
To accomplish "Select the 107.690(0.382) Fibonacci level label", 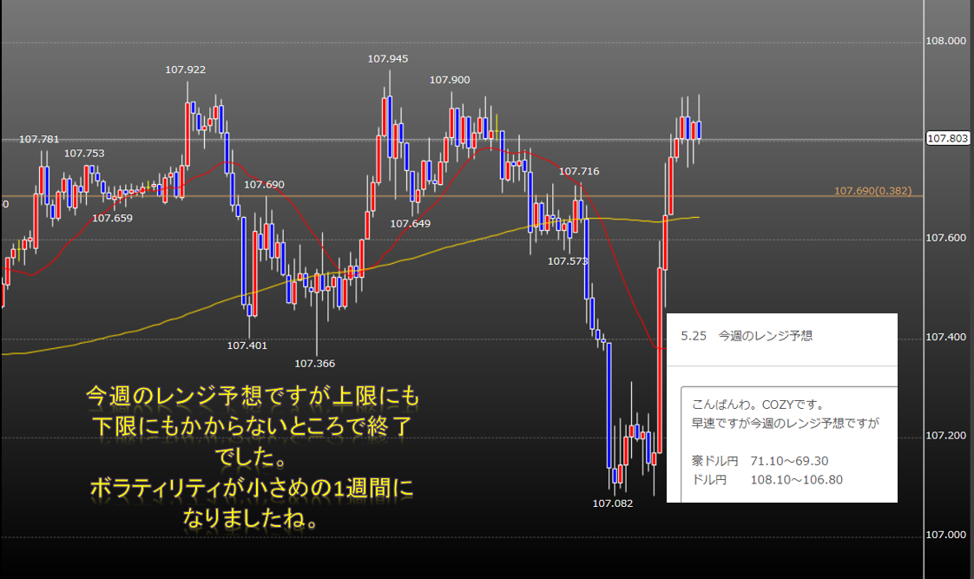I will pyautogui.click(x=872, y=191).
